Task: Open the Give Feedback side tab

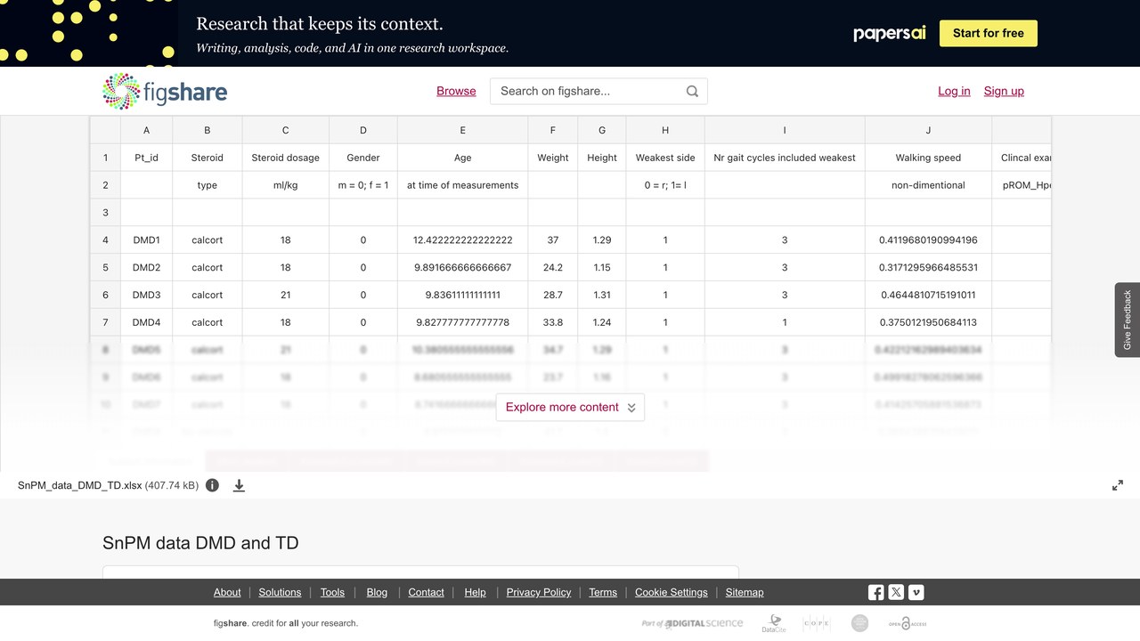Action: coord(1128,320)
